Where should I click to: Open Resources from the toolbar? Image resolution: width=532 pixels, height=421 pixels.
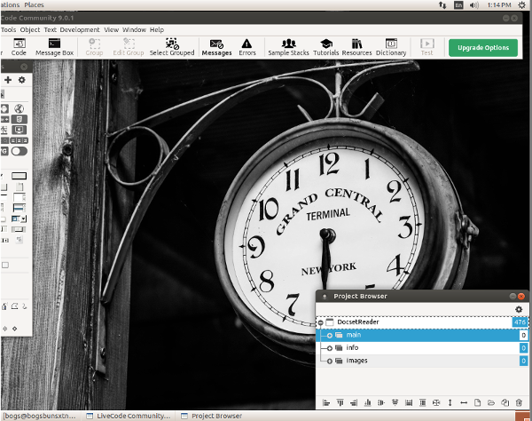coord(356,47)
